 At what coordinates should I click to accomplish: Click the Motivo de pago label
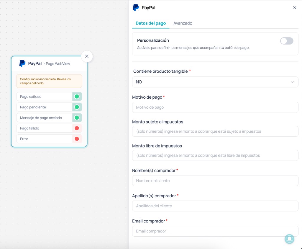point(147,97)
